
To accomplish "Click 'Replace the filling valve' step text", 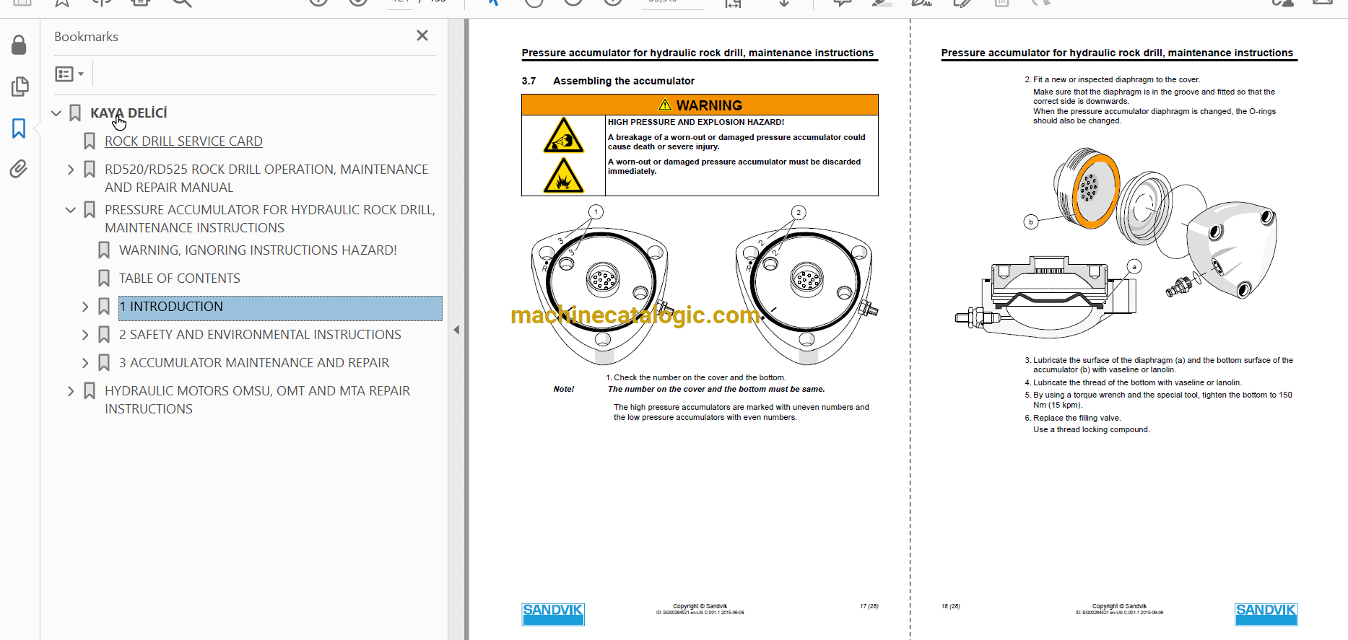I will (x=1073, y=418).
